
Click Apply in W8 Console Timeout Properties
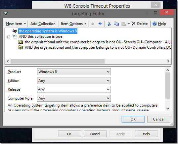[x=121, y=134]
